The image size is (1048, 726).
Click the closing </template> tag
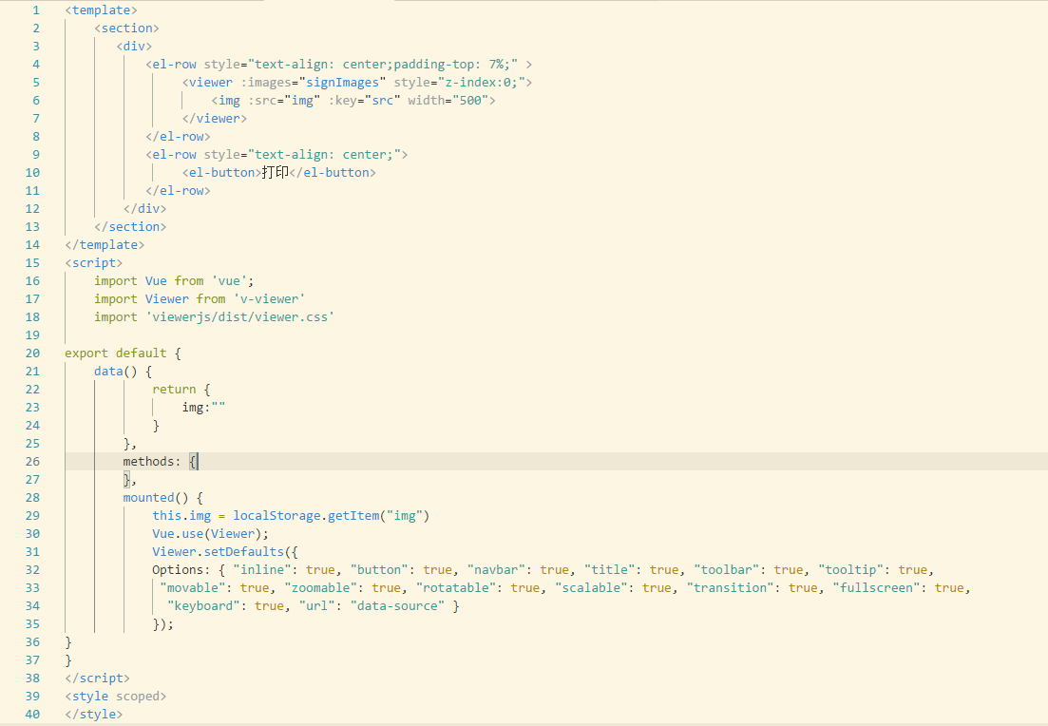105,244
